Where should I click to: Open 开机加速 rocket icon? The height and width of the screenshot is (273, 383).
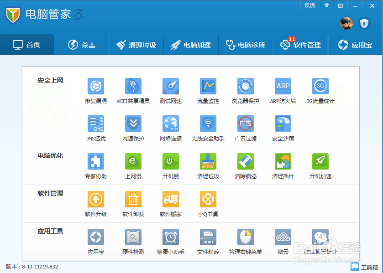point(320,161)
